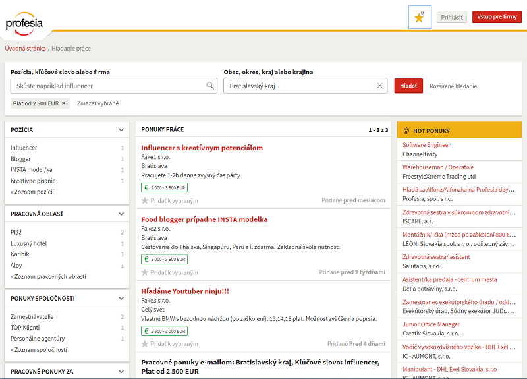Collapse the Pracovná oblasť filter section

[121, 214]
